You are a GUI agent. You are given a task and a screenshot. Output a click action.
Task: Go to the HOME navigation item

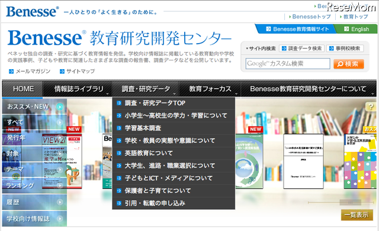[x=23, y=89]
